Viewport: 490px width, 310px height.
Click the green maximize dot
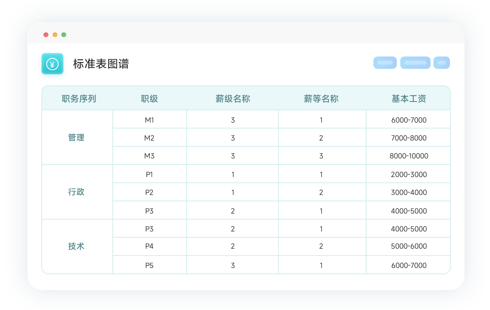tap(64, 35)
